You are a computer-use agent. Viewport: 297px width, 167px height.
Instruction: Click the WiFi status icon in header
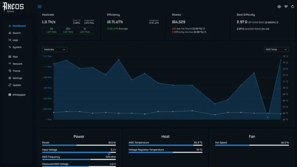click(286, 7)
